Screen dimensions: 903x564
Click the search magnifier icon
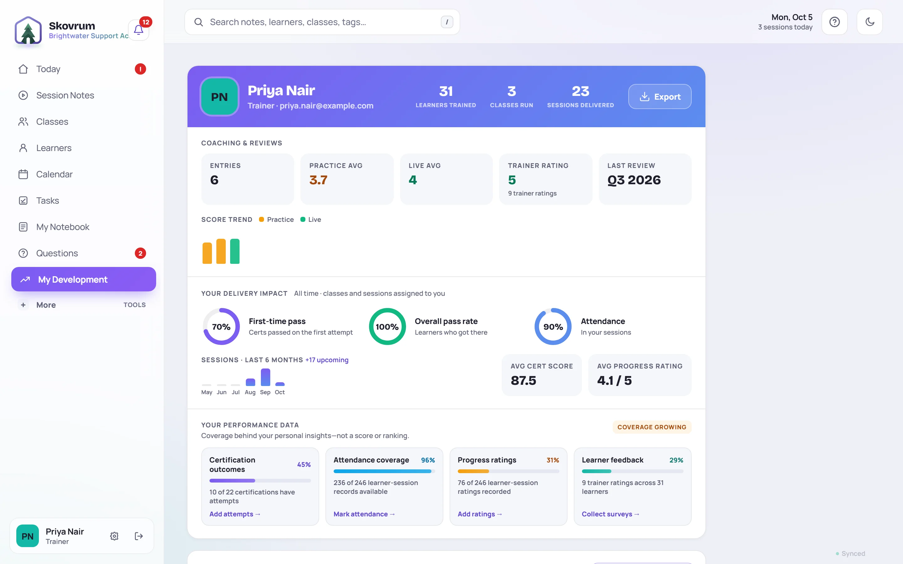(198, 22)
